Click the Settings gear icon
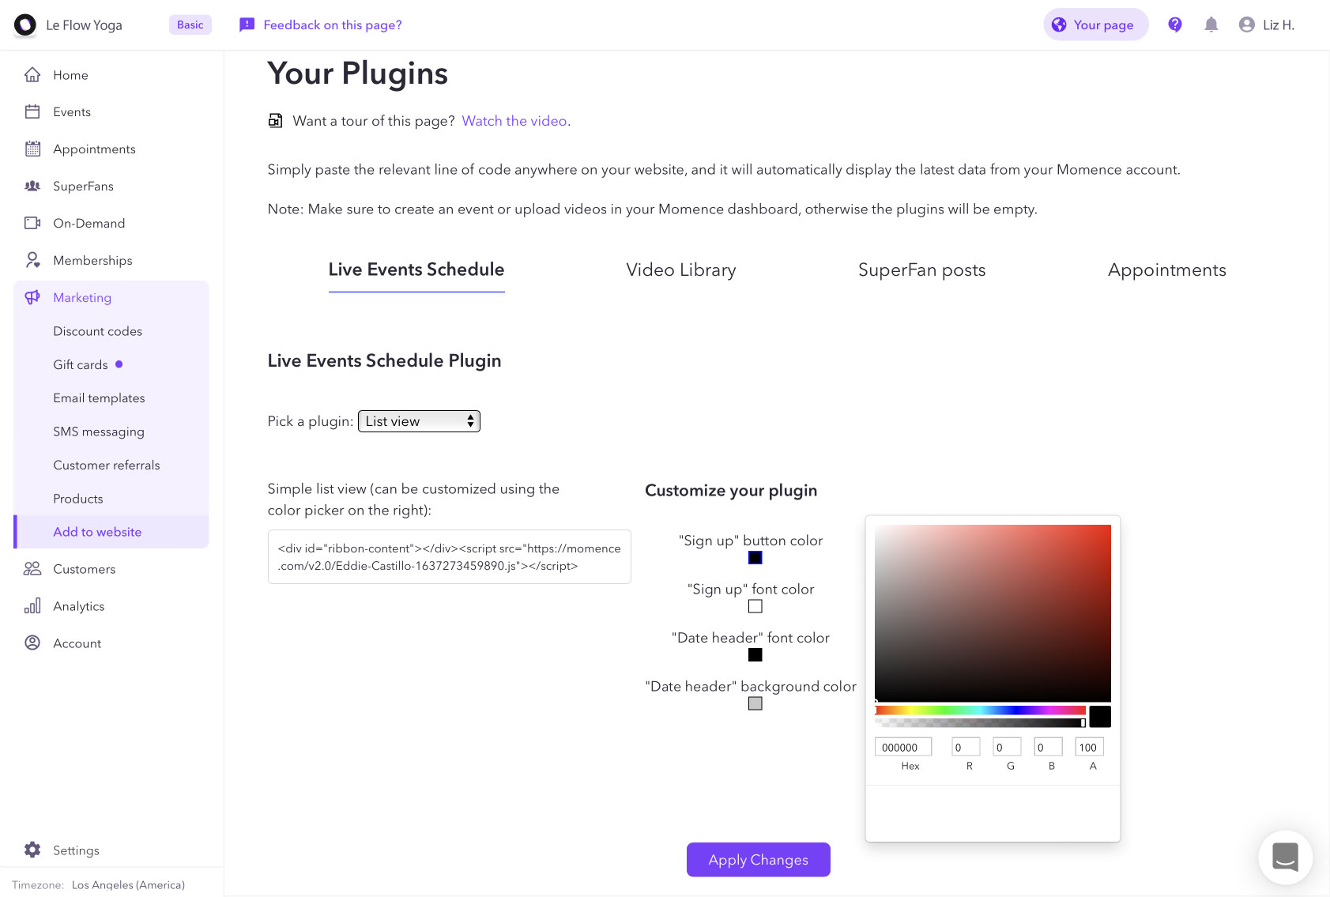1330x897 pixels. coord(32,850)
